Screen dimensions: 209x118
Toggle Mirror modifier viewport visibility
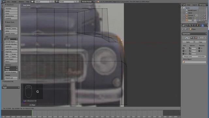click(x=194, y=38)
